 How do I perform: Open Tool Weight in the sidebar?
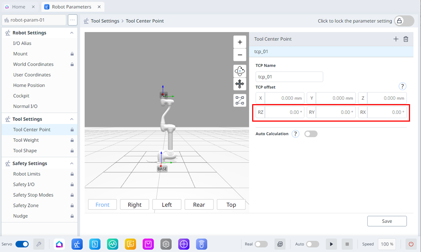26,140
